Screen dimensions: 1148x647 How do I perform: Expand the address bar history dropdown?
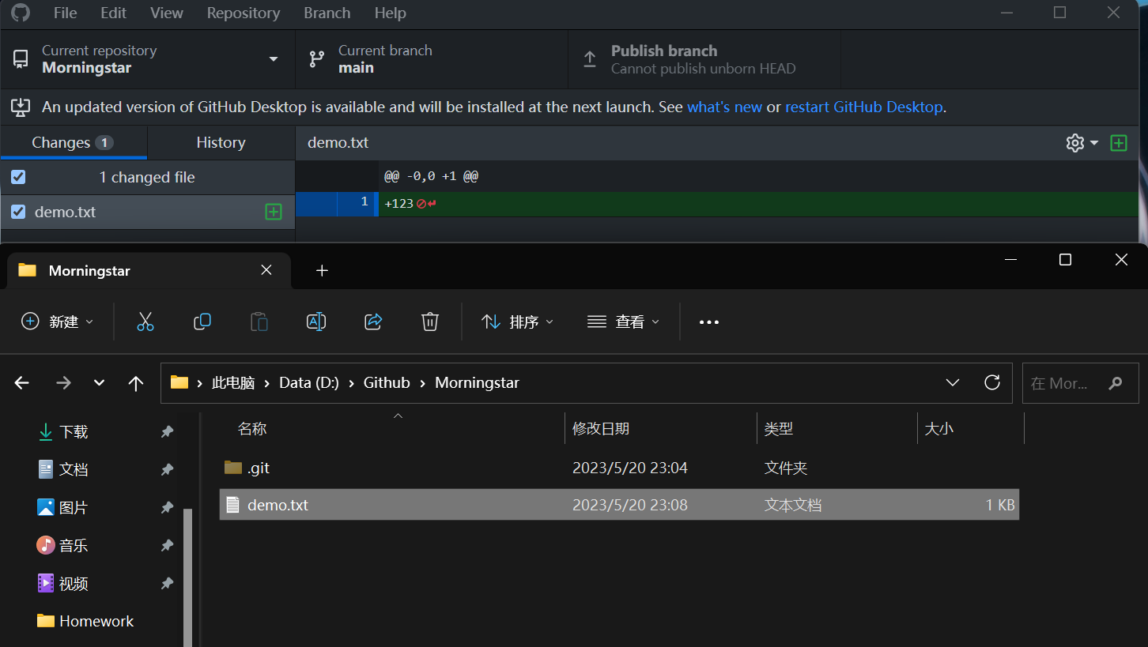pyautogui.click(x=953, y=383)
